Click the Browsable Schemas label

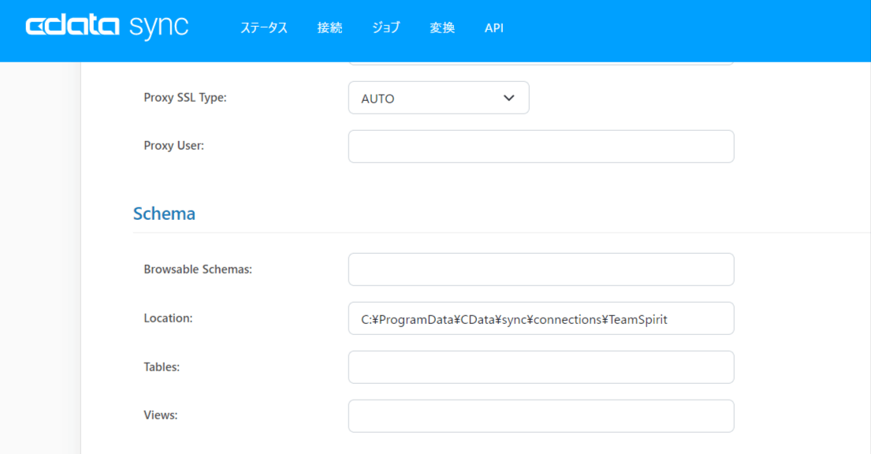pyautogui.click(x=198, y=269)
